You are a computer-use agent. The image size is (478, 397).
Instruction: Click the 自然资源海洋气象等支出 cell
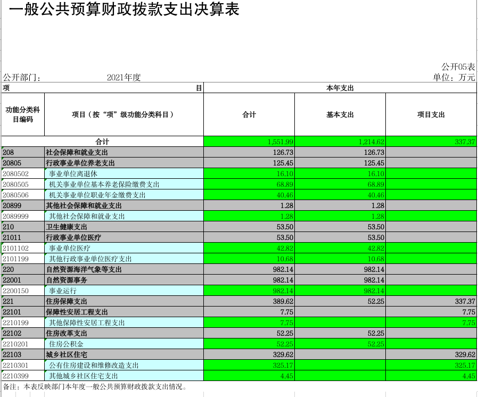[x=124, y=269]
